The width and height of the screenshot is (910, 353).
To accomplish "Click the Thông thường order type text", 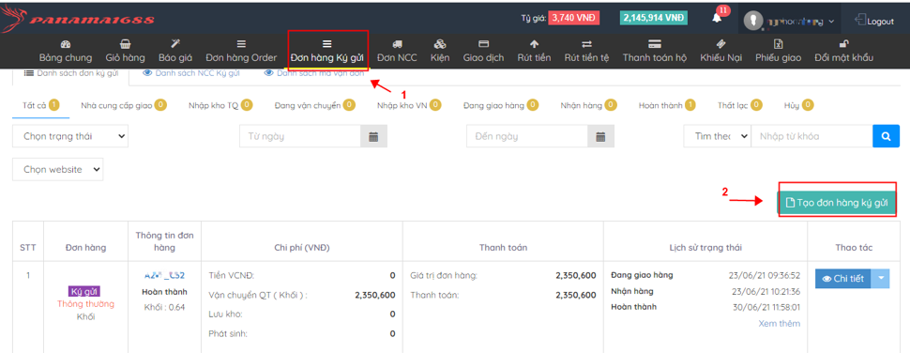I will [86, 303].
